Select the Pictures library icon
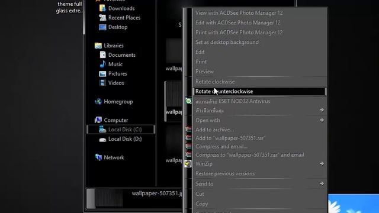The width and height of the screenshot is (379, 213). click(102, 73)
